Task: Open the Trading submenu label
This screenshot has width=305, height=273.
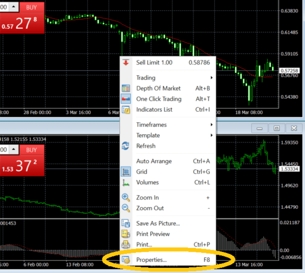Action: coord(146,78)
